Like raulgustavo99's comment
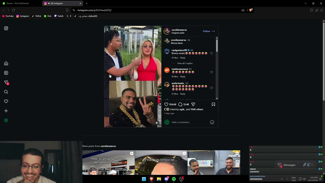 click(212, 53)
